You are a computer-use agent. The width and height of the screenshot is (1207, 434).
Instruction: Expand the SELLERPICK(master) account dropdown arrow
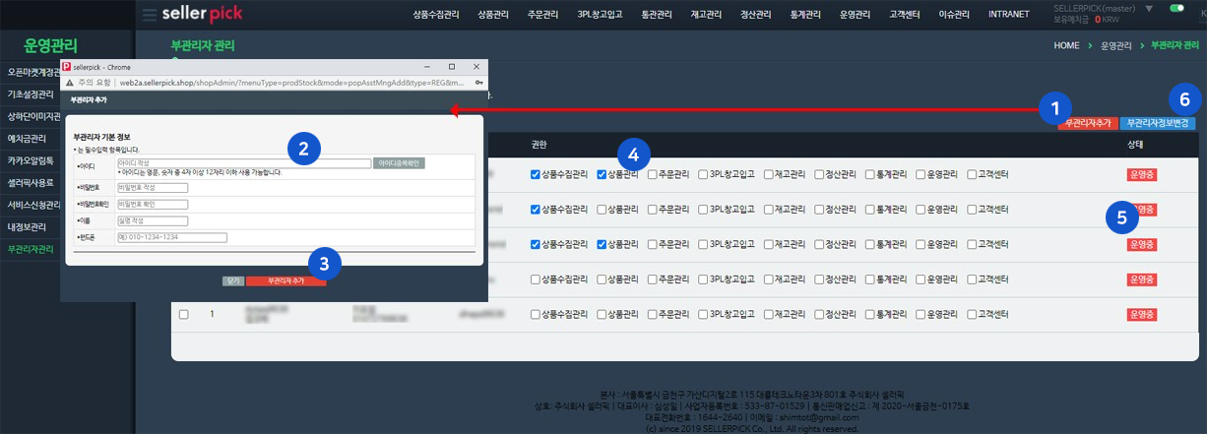(x=1150, y=8)
